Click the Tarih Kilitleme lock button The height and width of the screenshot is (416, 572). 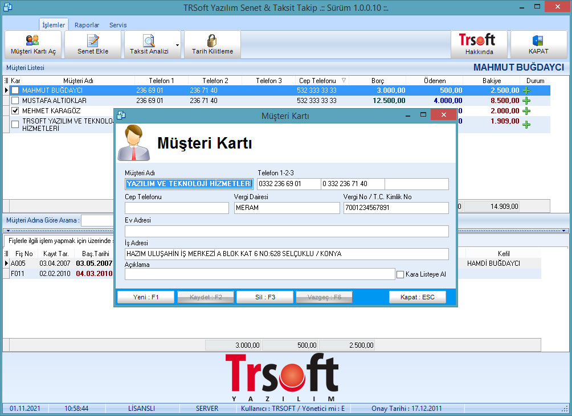tap(213, 44)
